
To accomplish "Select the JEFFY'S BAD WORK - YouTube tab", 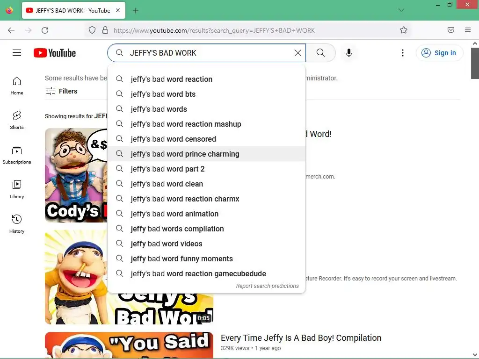I will 73,10.
